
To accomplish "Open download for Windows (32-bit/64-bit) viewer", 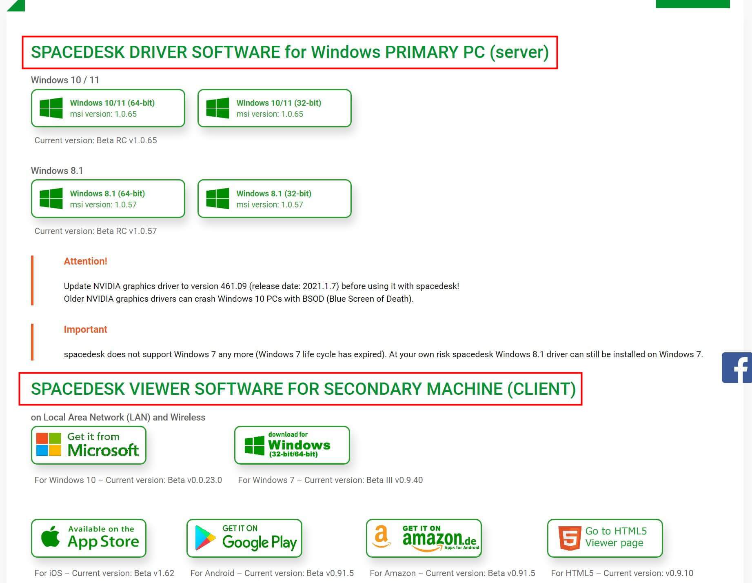I will coord(292,445).
